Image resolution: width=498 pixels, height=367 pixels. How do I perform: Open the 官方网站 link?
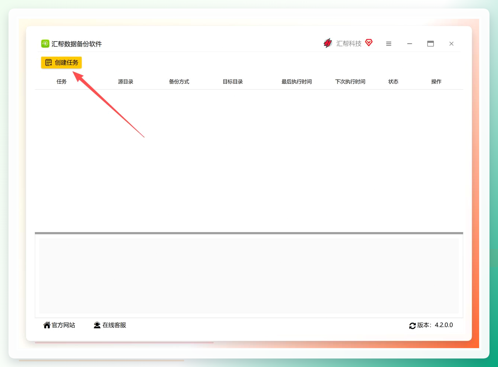click(59, 325)
